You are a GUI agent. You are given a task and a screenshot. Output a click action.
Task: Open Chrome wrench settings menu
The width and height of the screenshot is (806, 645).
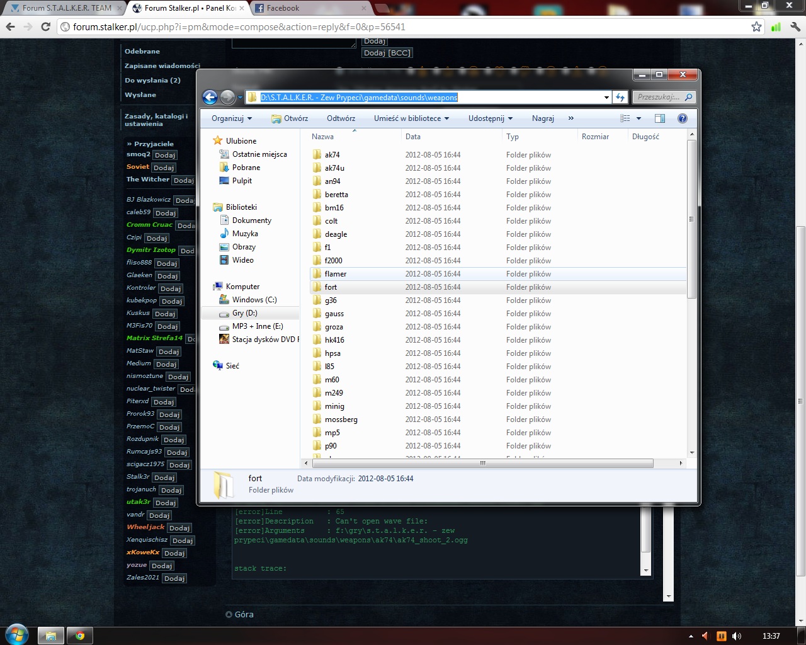coord(795,27)
